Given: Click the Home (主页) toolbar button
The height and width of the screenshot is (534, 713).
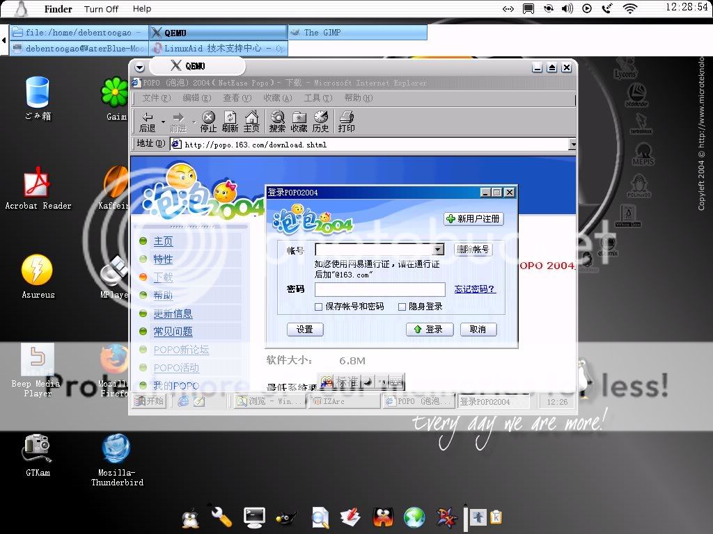Looking at the screenshot, I should 251,122.
